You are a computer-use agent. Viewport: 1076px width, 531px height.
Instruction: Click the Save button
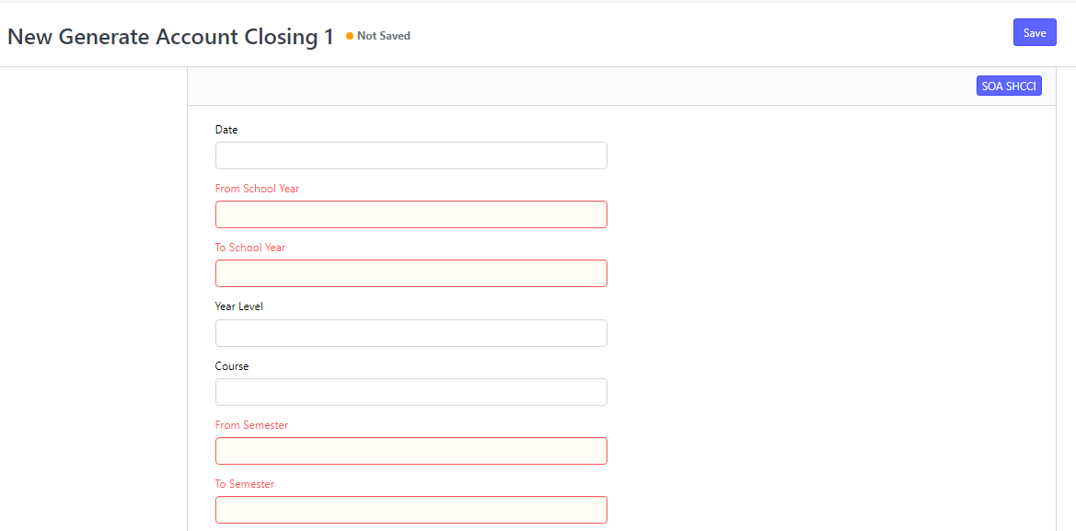pos(1035,33)
